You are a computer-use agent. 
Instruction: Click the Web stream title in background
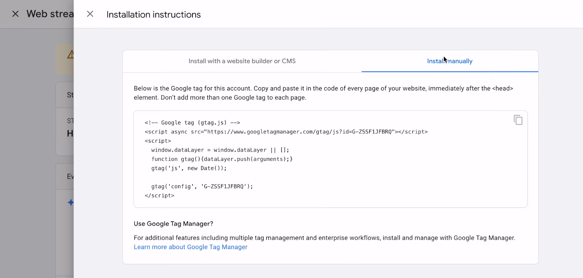[50, 14]
